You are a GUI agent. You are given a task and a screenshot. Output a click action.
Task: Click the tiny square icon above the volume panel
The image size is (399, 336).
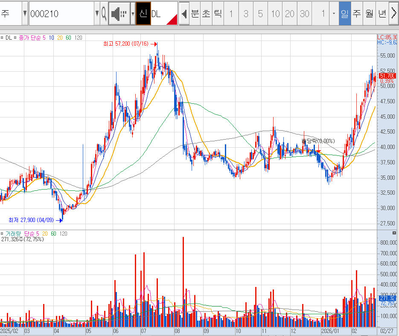pos(394,232)
